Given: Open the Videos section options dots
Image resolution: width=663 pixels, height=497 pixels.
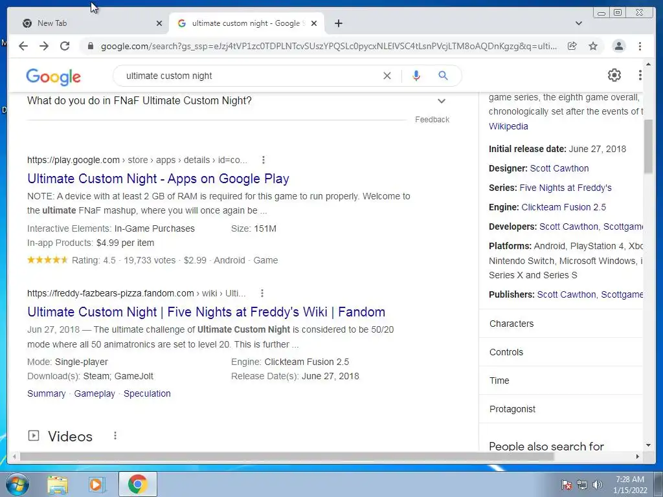Looking at the screenshot, I should pyautogui.click(x=115, y=436).
